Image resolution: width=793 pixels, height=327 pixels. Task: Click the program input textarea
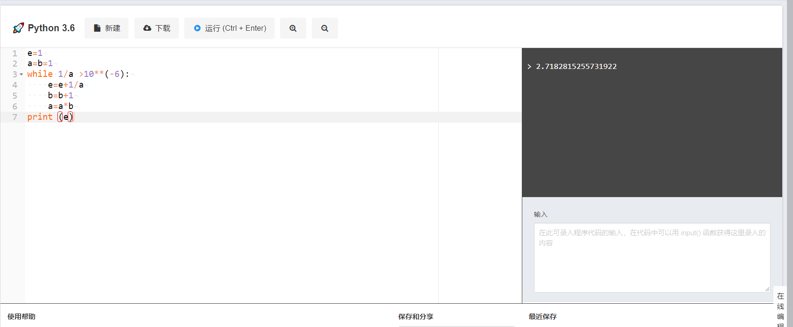tap(652, 258)
